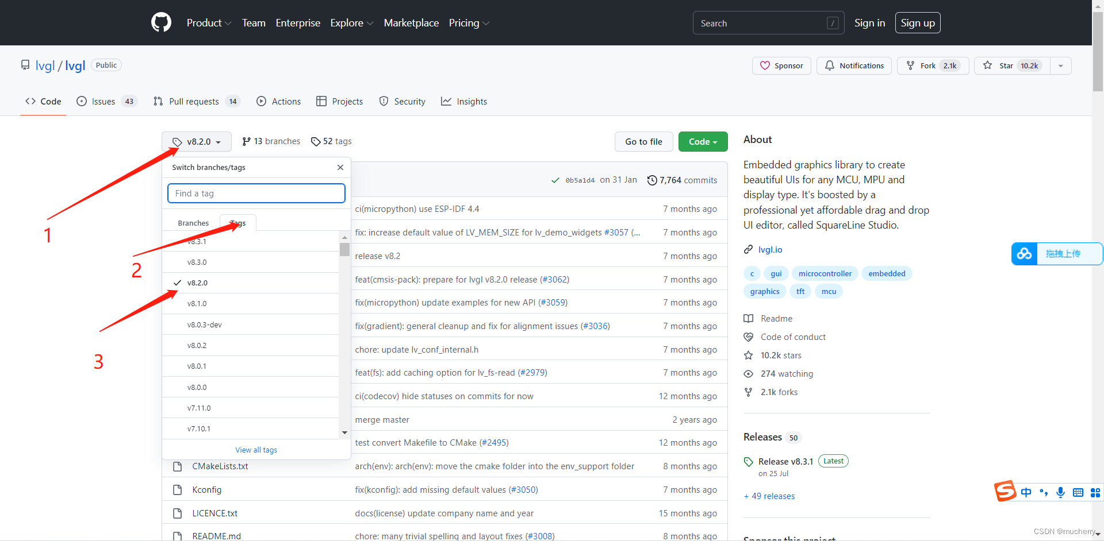1104x541 pixels.
Task: Click the Sign up button
Action: 918,23
